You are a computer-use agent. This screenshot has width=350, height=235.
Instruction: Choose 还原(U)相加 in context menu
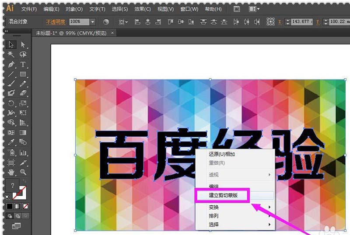pyautogui.click(x=235, y=154)
